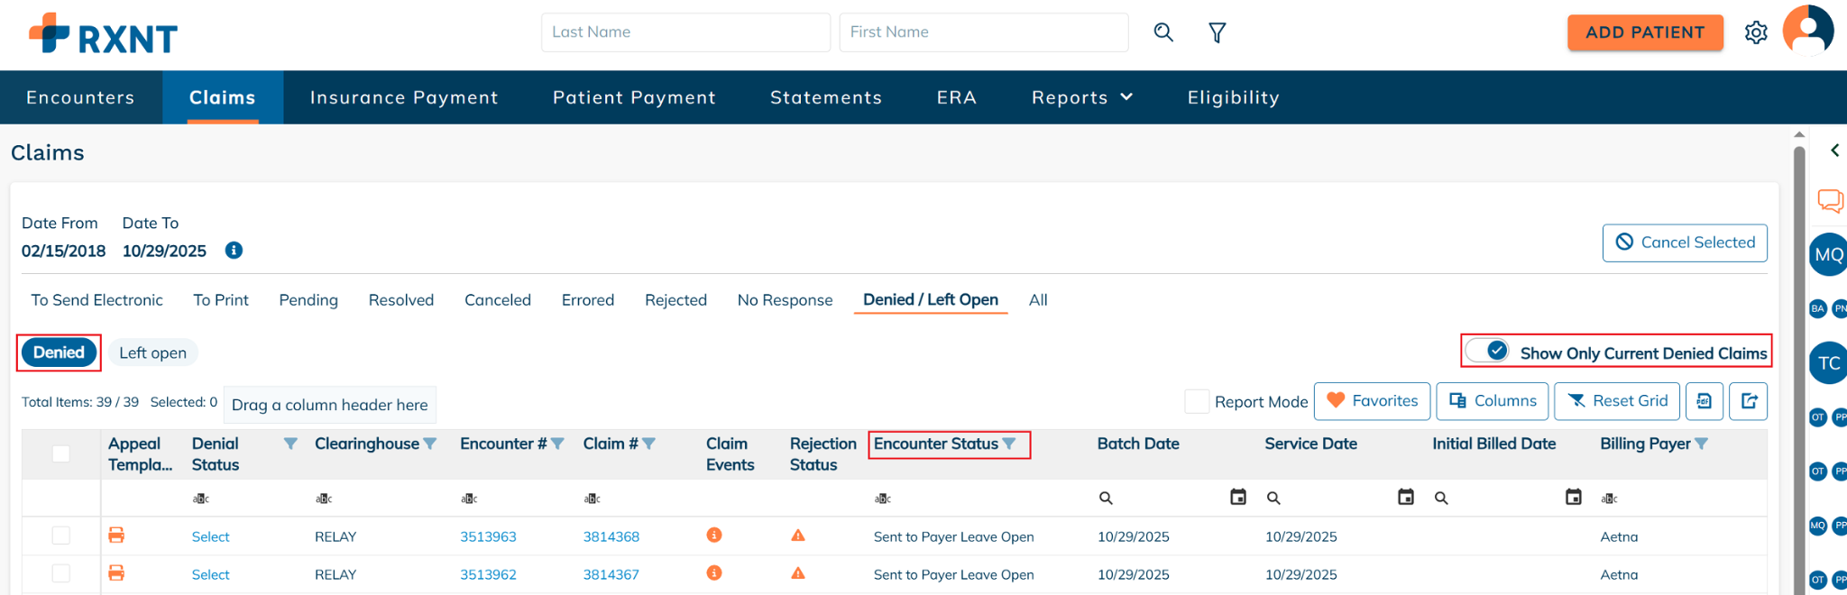Viewport: 1847px width, 595px height.
Task: Toggle Show Only Current Denied Claims
Action: tap(1487, 352)
